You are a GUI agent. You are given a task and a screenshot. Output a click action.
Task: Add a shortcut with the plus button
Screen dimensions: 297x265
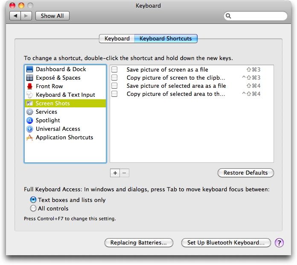tap(115, 173)
